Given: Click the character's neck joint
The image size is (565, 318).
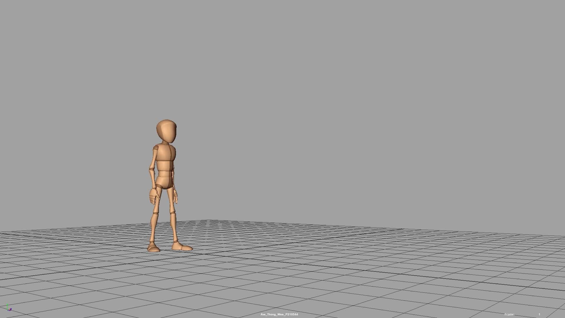Looking at the screenshot, I should tap(165, 142).
